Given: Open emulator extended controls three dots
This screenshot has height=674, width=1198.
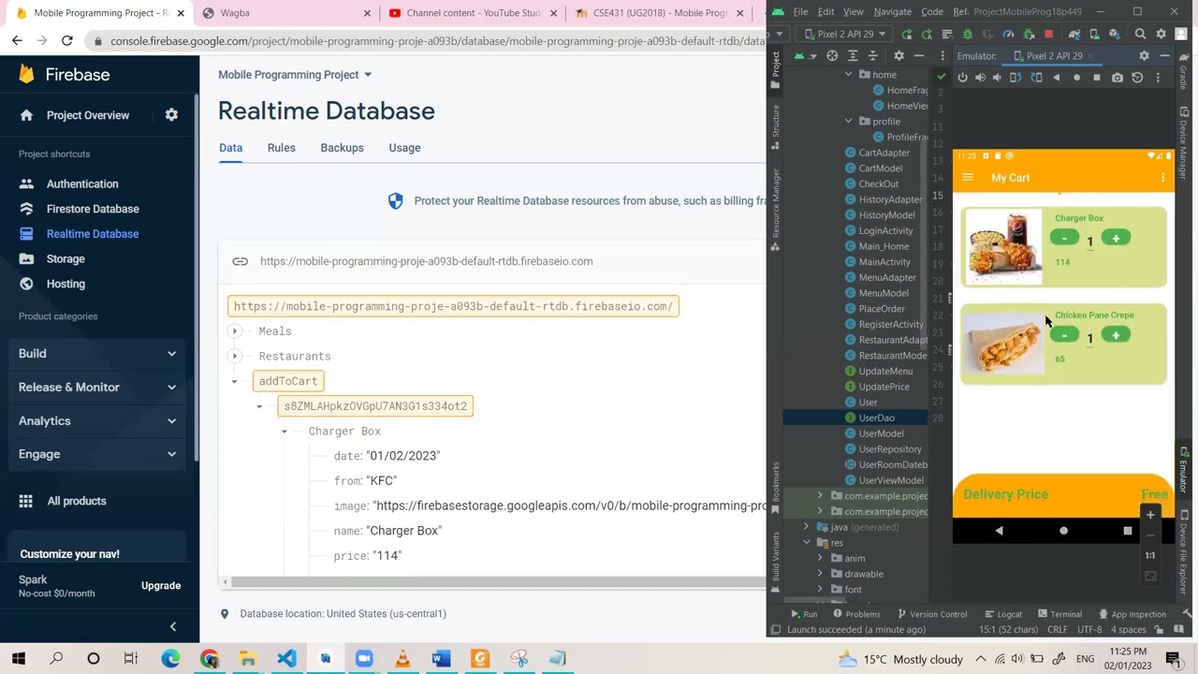Looking at the screenshot, I should (1158, 77).
